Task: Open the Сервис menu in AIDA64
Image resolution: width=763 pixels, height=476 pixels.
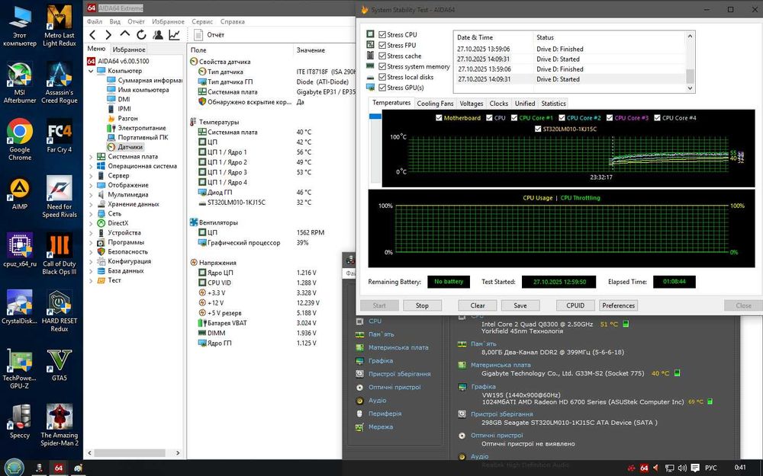Action: [x=202, y=21]
